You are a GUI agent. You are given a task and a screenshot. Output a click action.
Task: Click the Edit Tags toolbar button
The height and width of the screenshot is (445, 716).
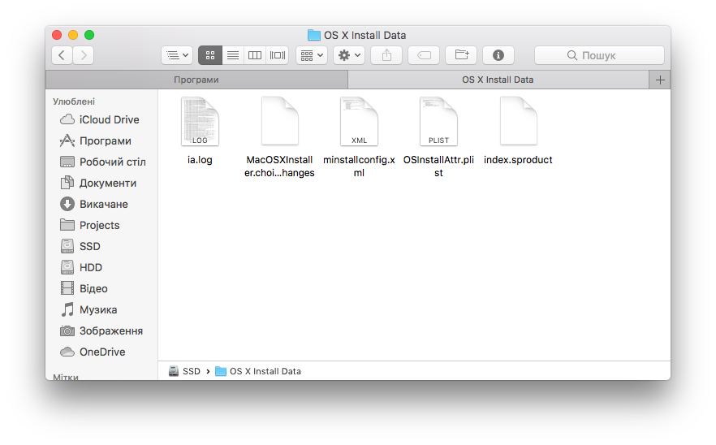tap(424, 55)
